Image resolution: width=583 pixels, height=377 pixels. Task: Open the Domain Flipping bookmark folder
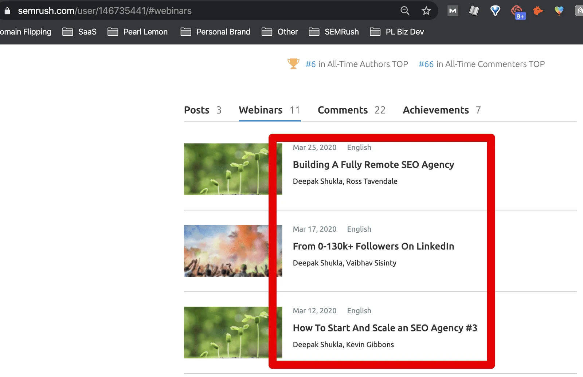(26, 32)
